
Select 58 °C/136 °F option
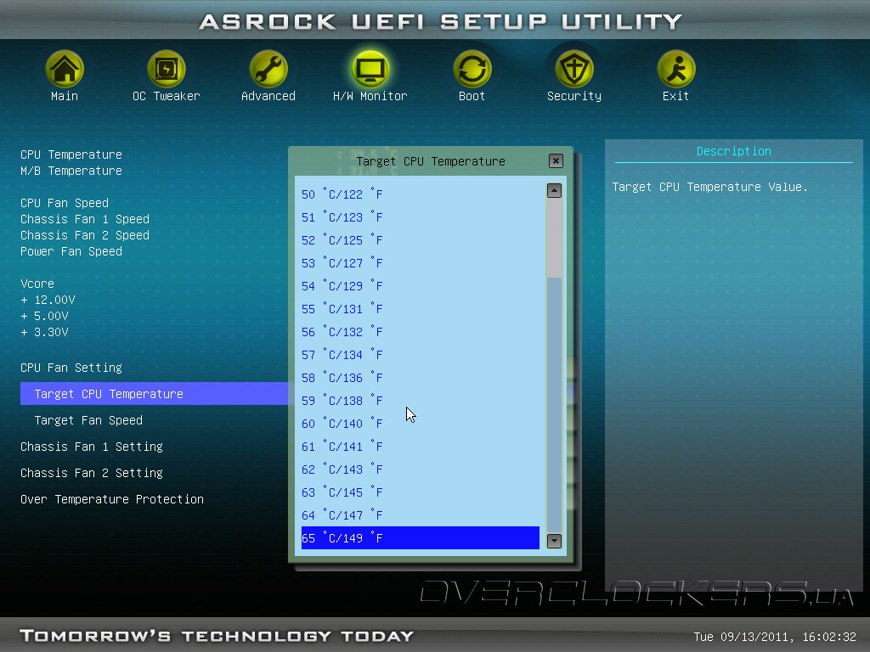(x=420, y=378)
